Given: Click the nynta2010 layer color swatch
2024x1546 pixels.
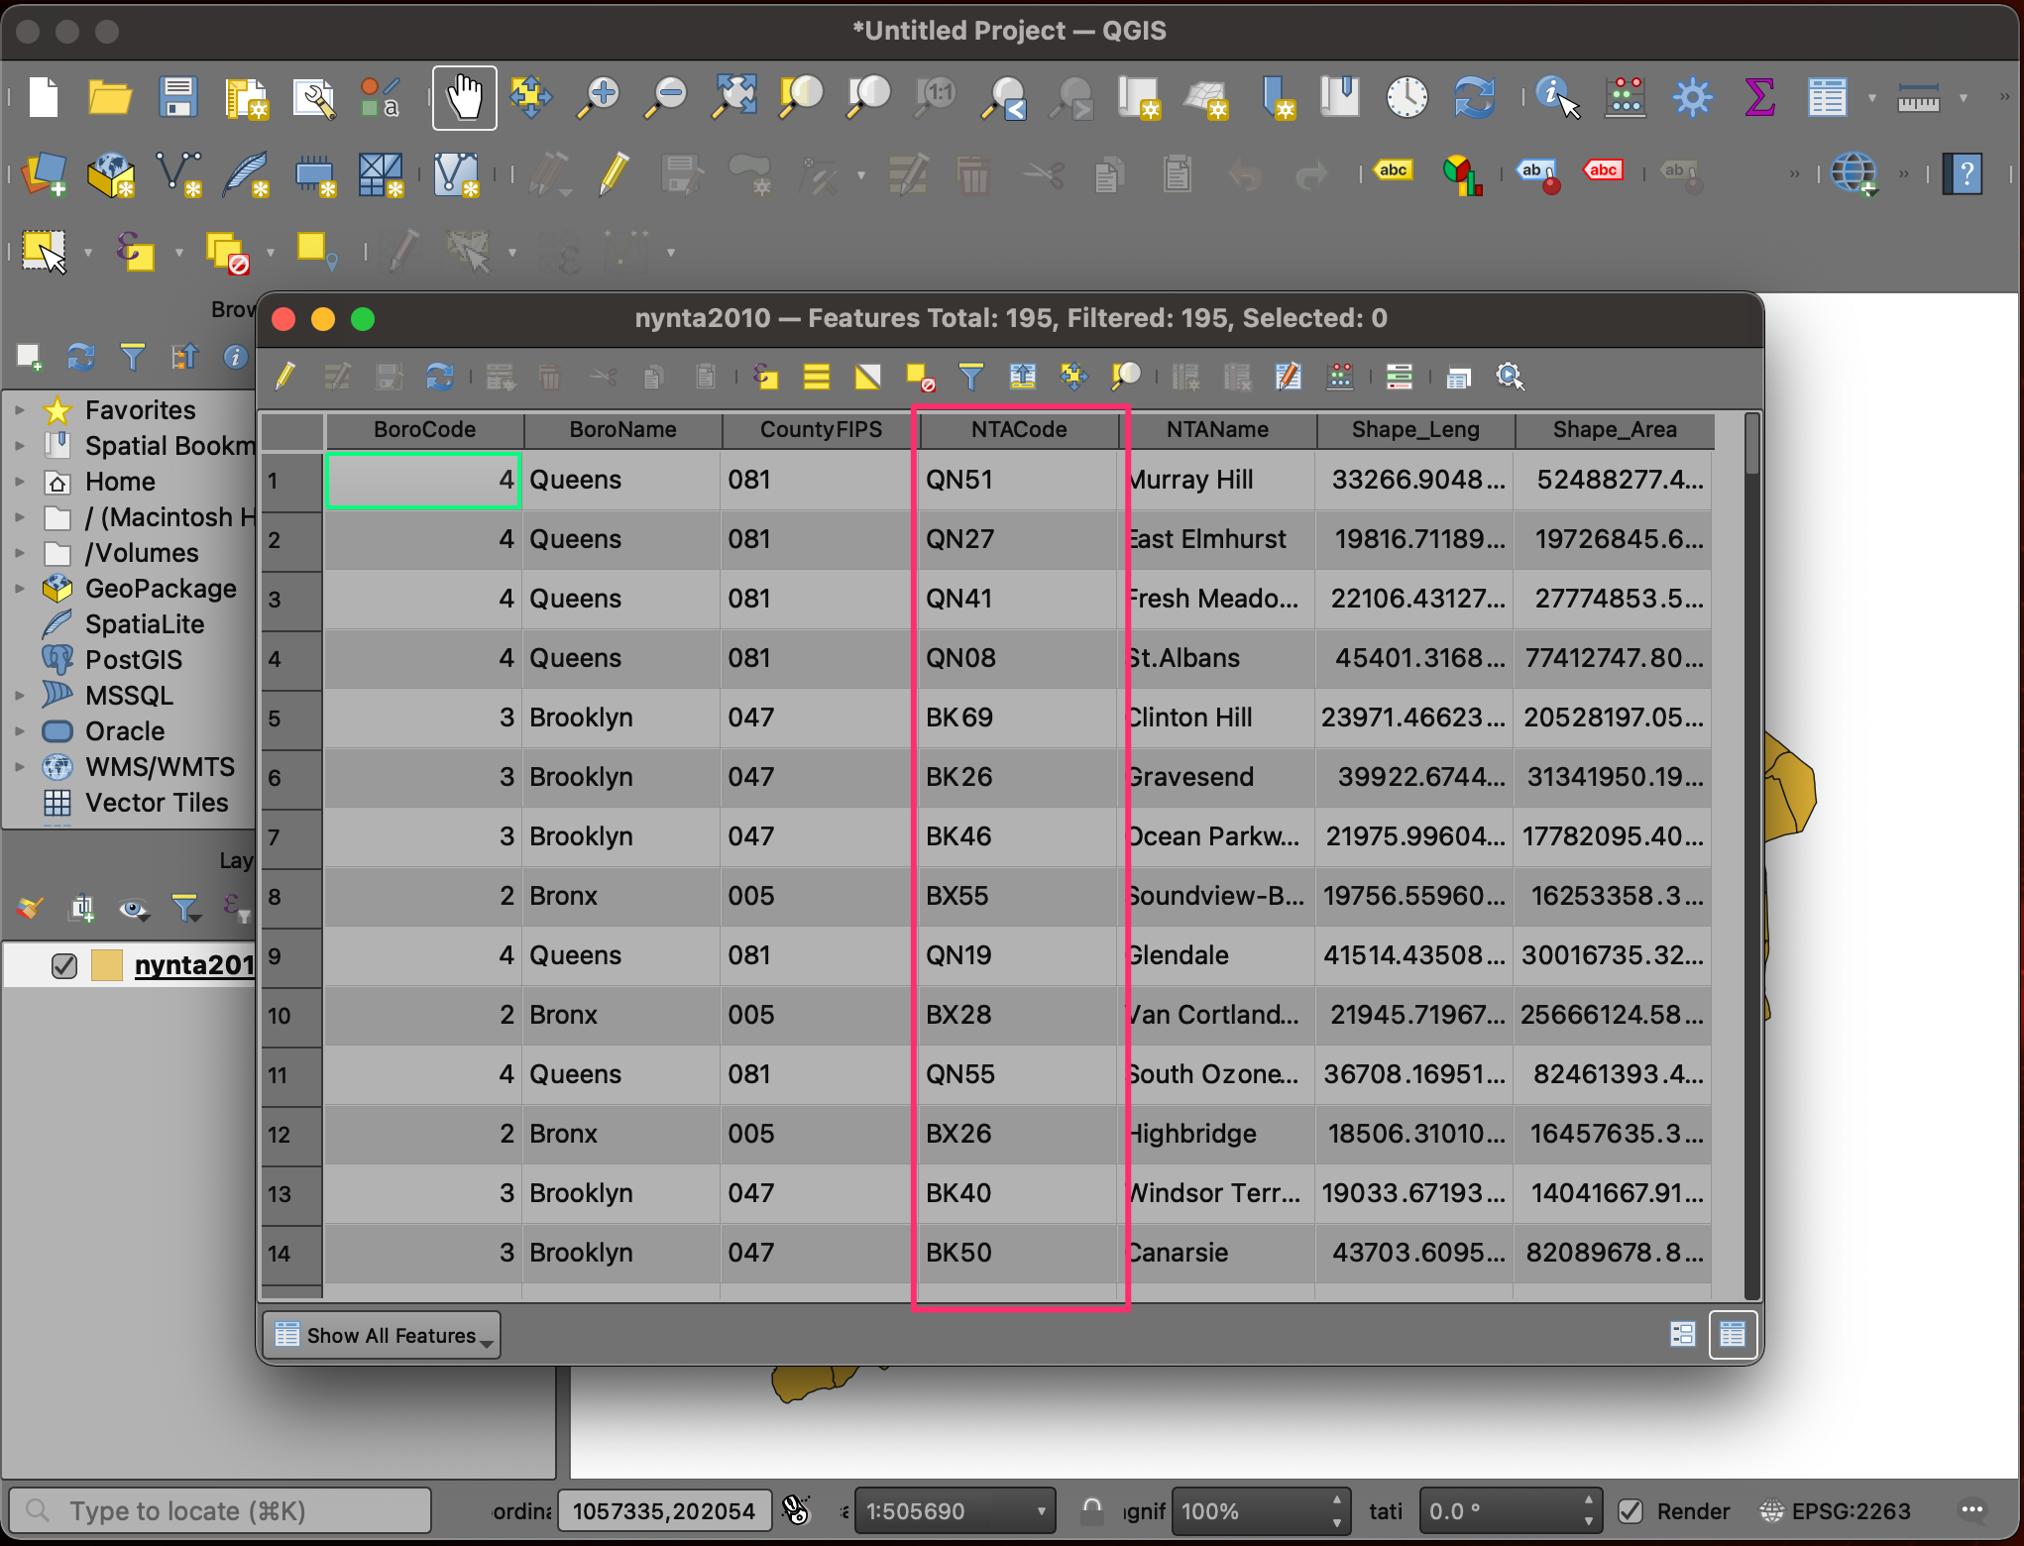Looking at the screenshot, I should tap(106, 965).
